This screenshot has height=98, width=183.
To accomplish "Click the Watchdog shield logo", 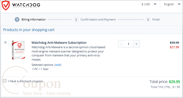I will pyautogui.click(x=6, y=5).
